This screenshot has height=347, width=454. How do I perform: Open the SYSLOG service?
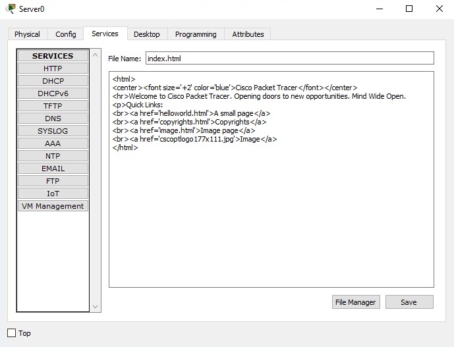(x=53, y=131)
